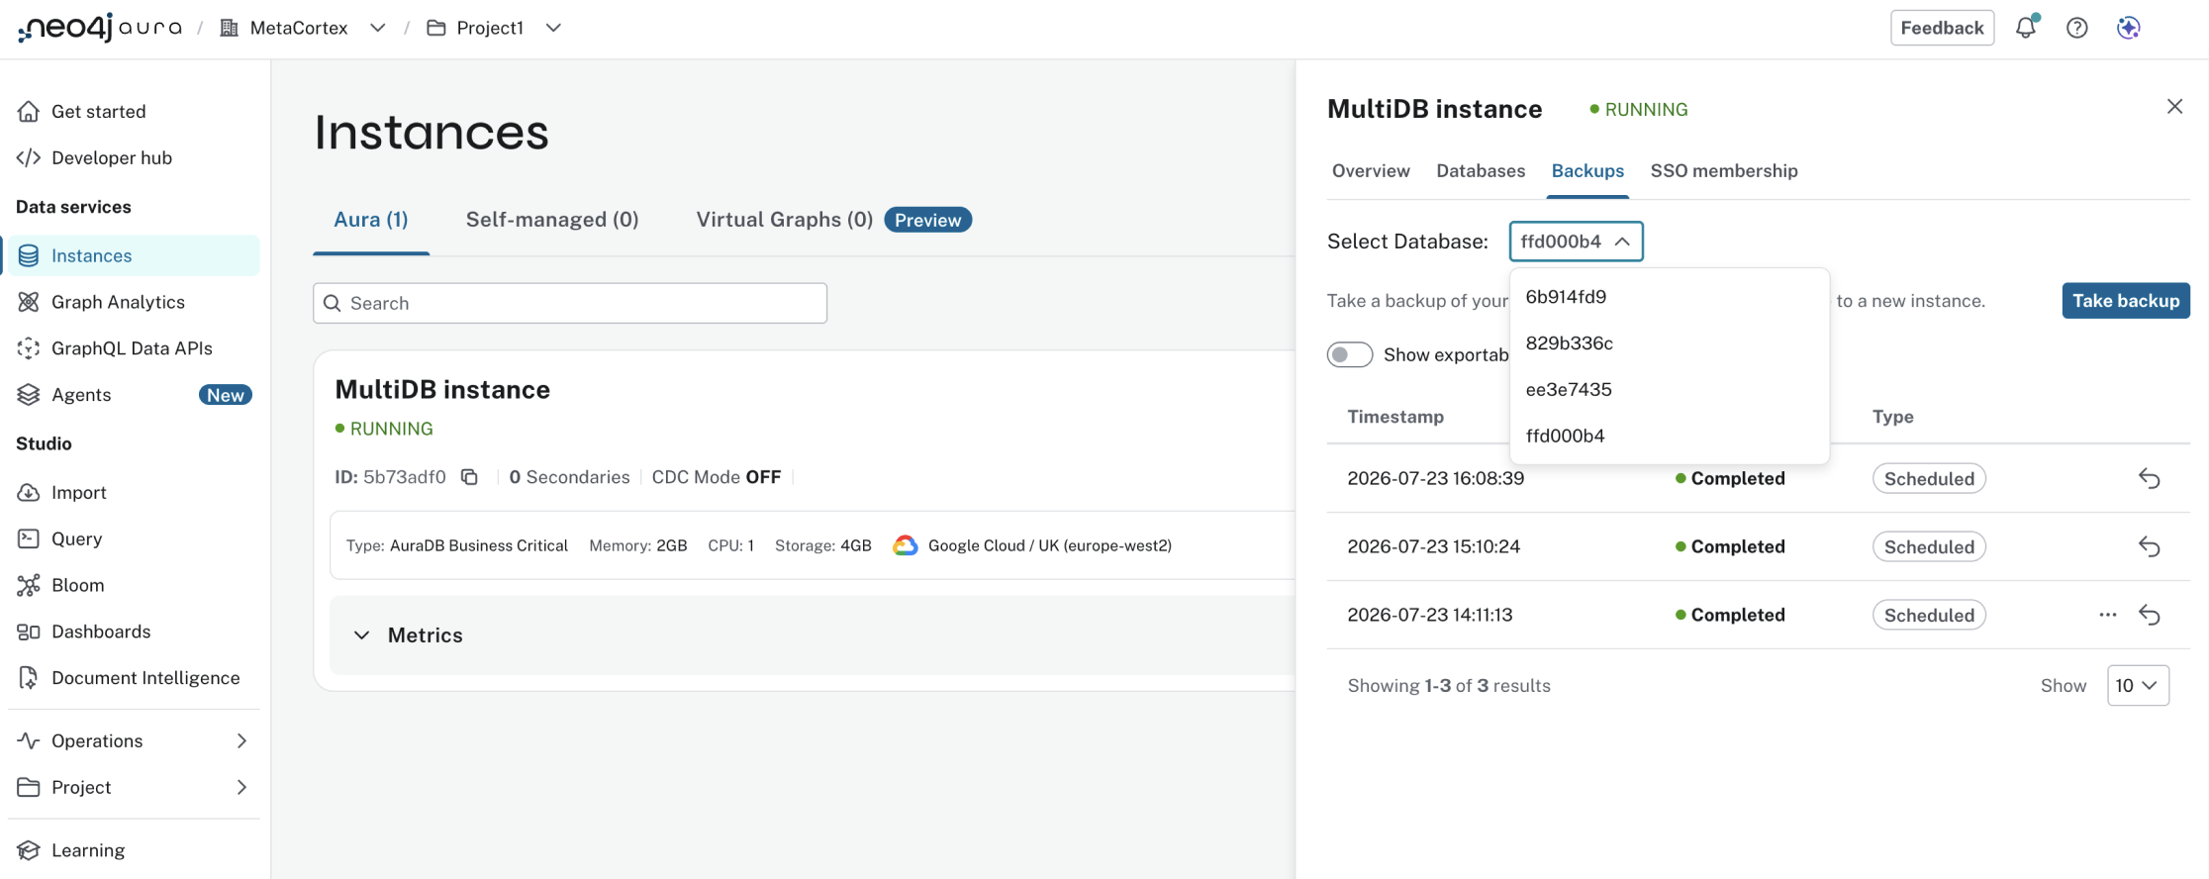
Task: Expand the Operations menu
Action: tap(134, 741)
